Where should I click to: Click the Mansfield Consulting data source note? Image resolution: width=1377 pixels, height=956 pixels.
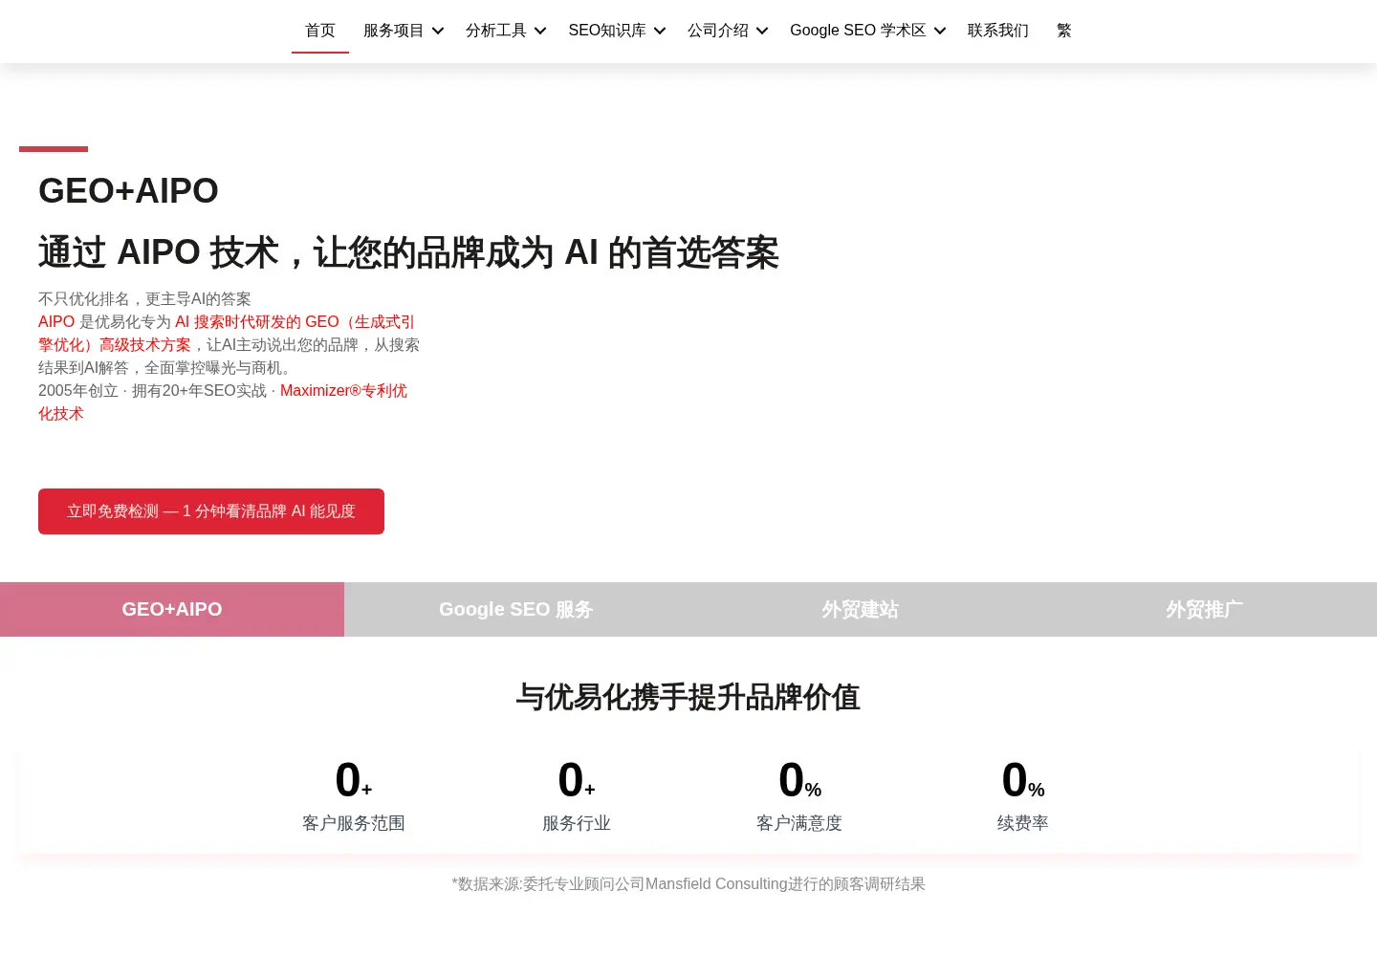(x=688, y=884)
